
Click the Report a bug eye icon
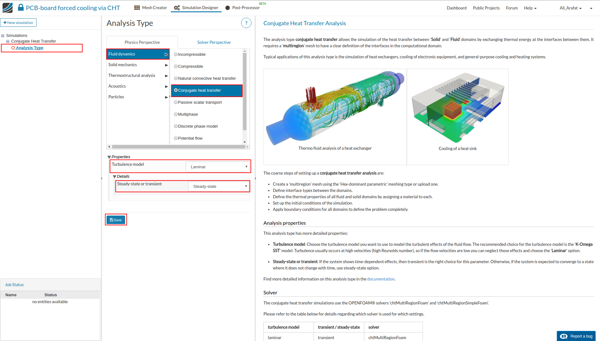(x=564, y=336)
